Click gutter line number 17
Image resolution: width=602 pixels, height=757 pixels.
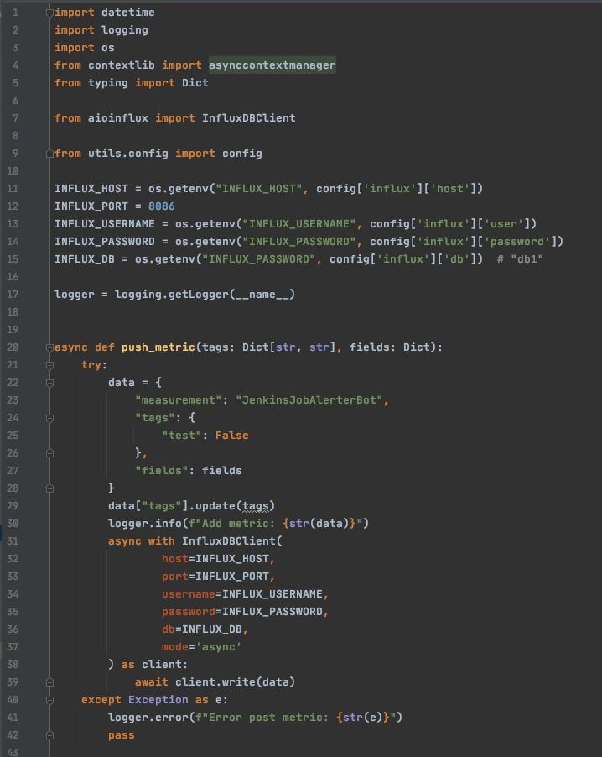[13, 295]
